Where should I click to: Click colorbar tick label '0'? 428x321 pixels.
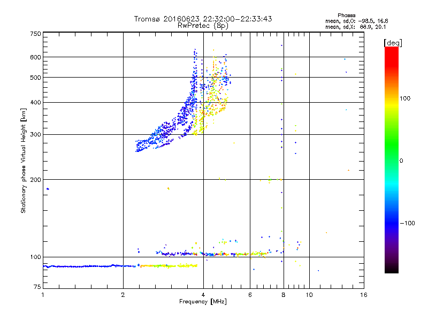click(401, 161)
